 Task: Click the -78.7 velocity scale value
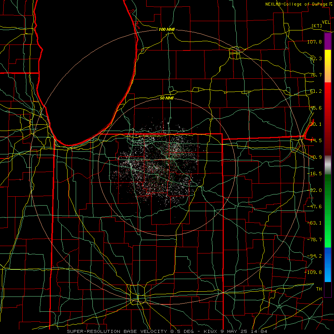(314, 240)
